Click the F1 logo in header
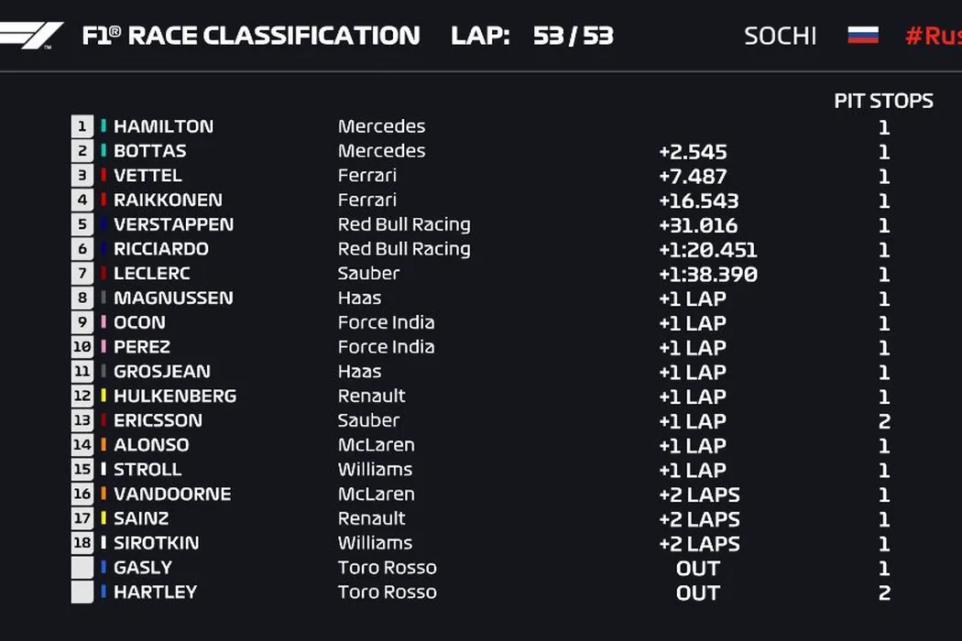 [32, 36]
